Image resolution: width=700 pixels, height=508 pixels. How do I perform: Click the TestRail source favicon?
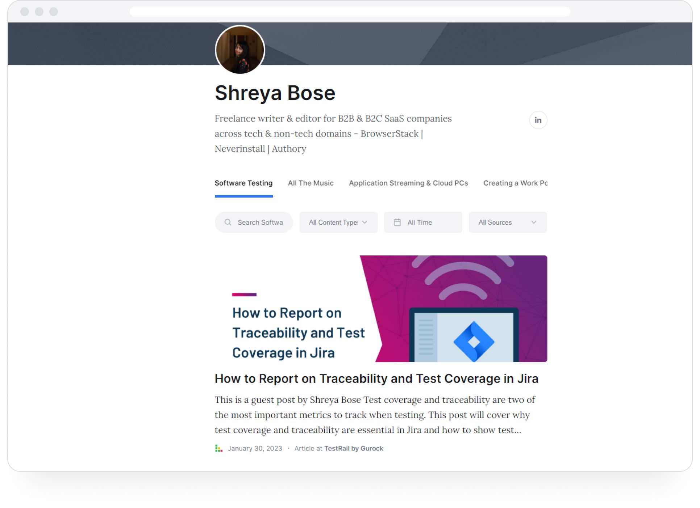click(218, 448)
